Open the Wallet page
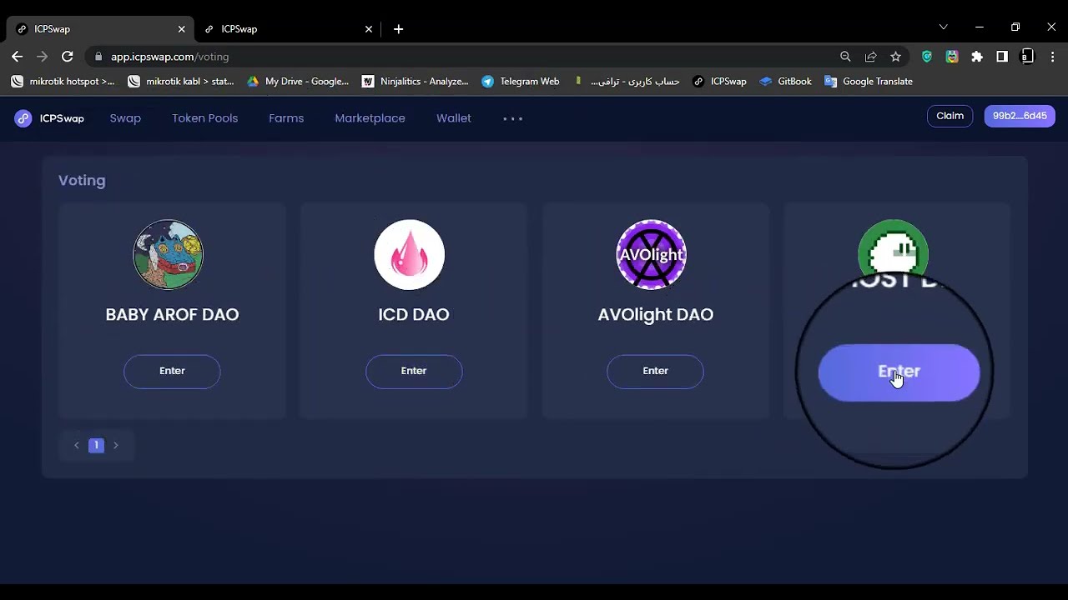The image size is (1068, 600). [454, 118]
